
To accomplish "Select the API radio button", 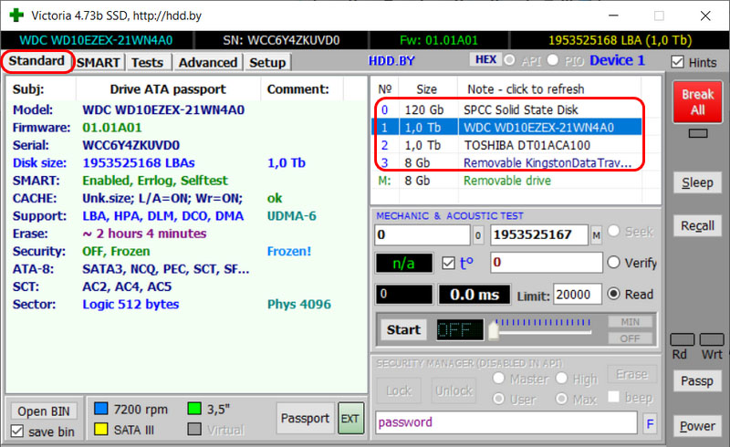I will click(509, 59).
